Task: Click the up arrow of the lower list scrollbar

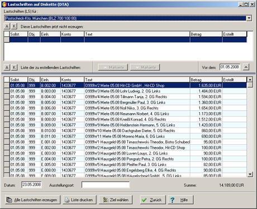Action: (250, 80)
